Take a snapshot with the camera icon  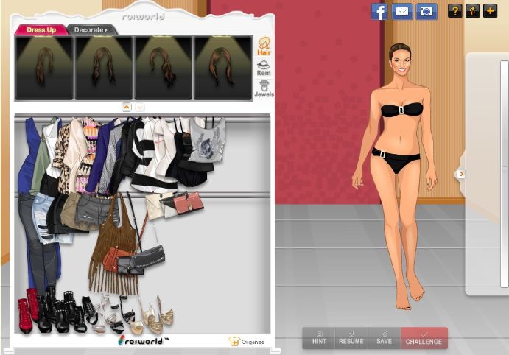coord(426,11)
